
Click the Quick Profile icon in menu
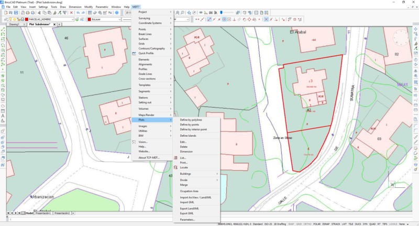point(134,53)
